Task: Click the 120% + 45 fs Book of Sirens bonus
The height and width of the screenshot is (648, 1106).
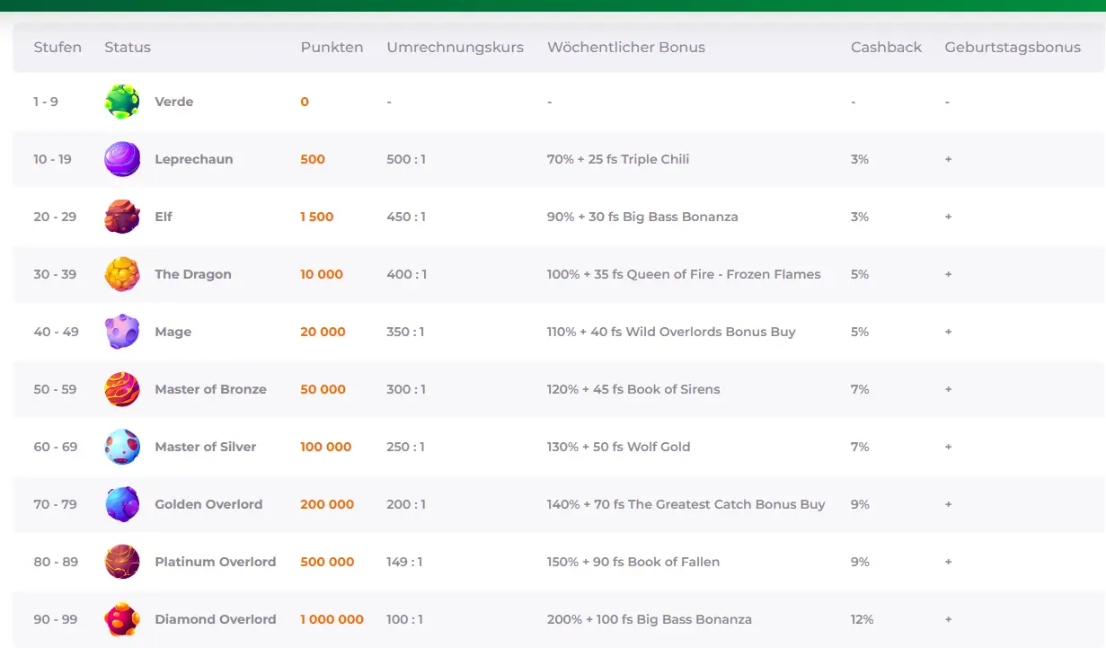Action: (x=633, y=389)
